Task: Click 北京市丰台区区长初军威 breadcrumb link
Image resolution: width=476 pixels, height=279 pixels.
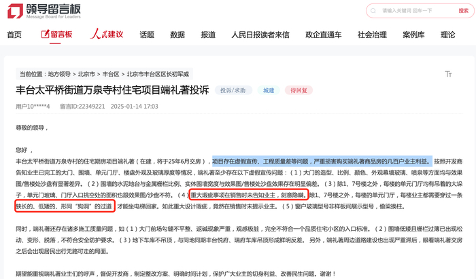Action: (x=158, y=74)
